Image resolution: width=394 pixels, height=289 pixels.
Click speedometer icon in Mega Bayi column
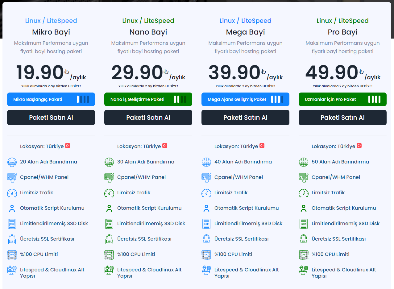(x=206, y=193)
